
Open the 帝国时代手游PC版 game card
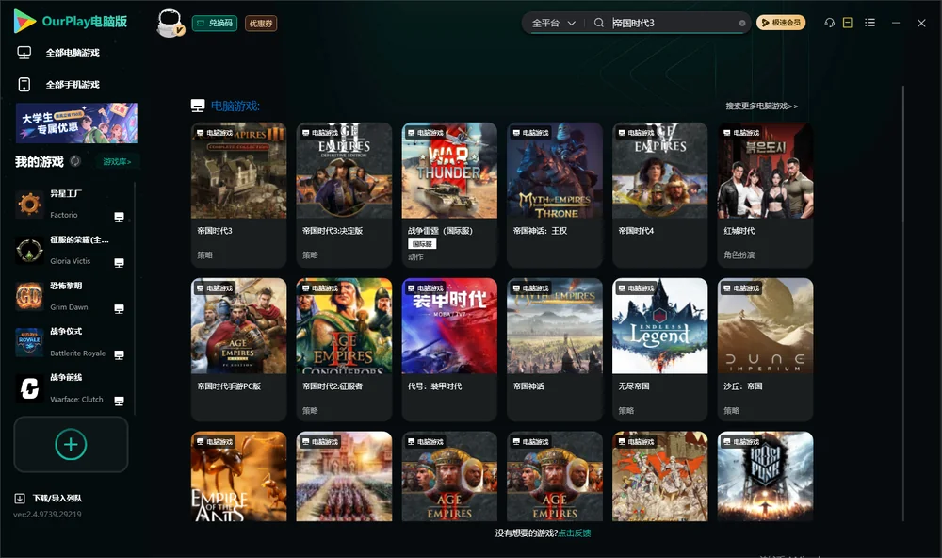pyautogui.click(x=238, y=350)
